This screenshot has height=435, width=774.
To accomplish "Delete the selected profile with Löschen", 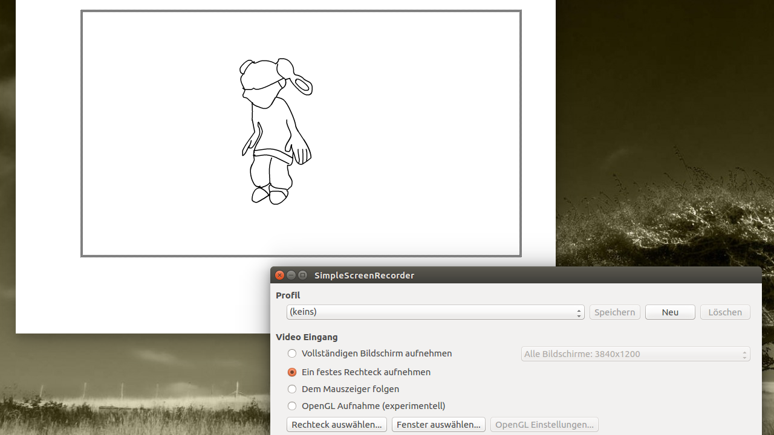I will click(724, 312).
